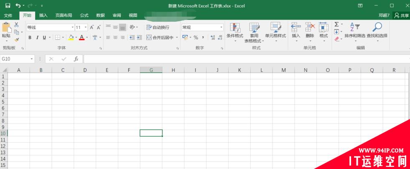Toggle Bold formatting
Screen dimensions: 410x169
(30, 38)
